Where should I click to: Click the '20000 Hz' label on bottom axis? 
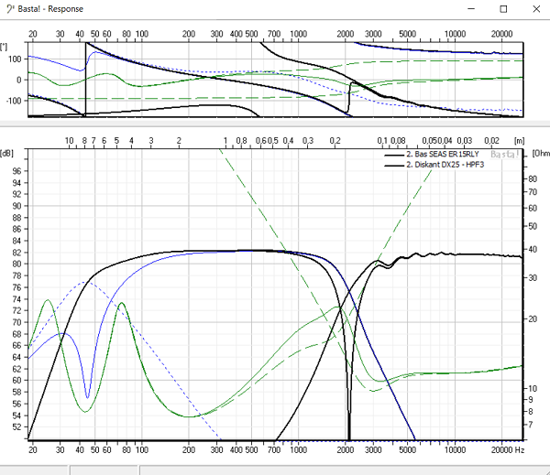[508, 449]
